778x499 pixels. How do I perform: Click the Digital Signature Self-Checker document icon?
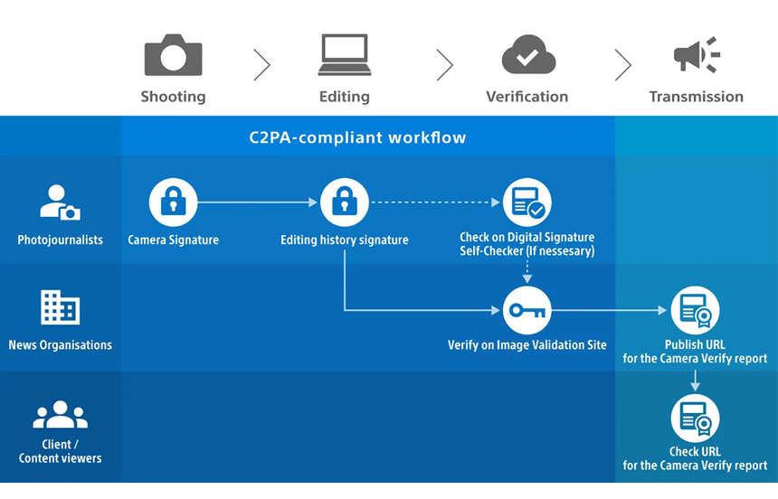tap(527, 202)
